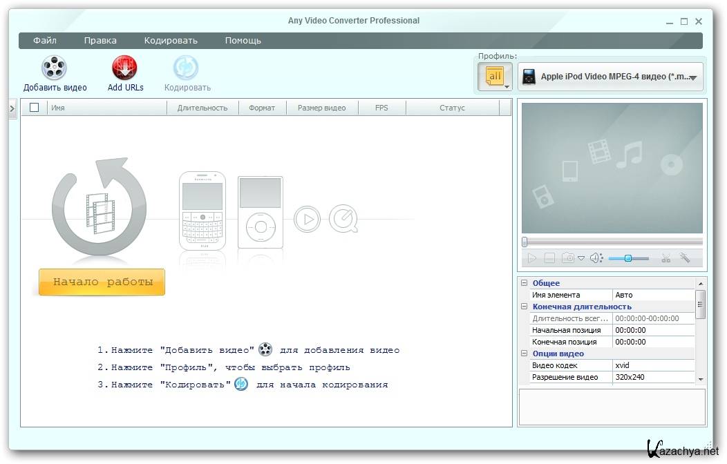The height and width of the screenshot is (464, 727).
Task: Open the 'all' profile category dropdown
Action: click(x=495, y=77)
